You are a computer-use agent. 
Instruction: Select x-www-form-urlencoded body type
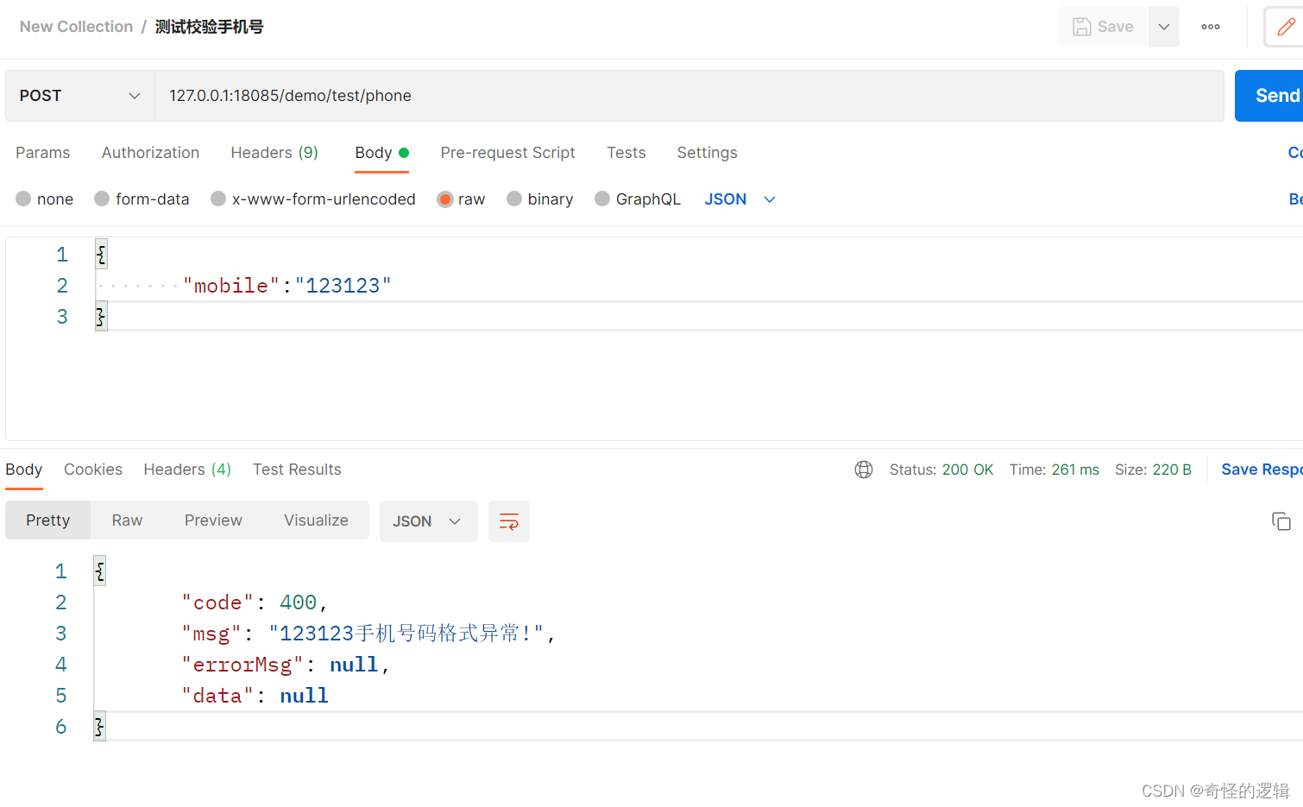(x=313, y=199)
